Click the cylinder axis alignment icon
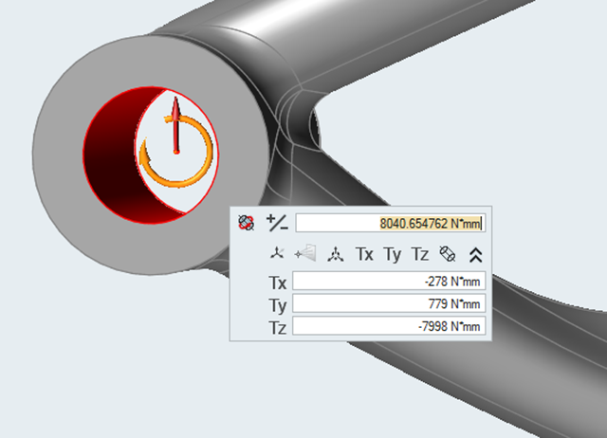The image size is (607, 438). 448,254
